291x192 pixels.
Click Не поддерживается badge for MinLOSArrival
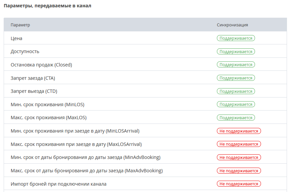click(239, 131)
